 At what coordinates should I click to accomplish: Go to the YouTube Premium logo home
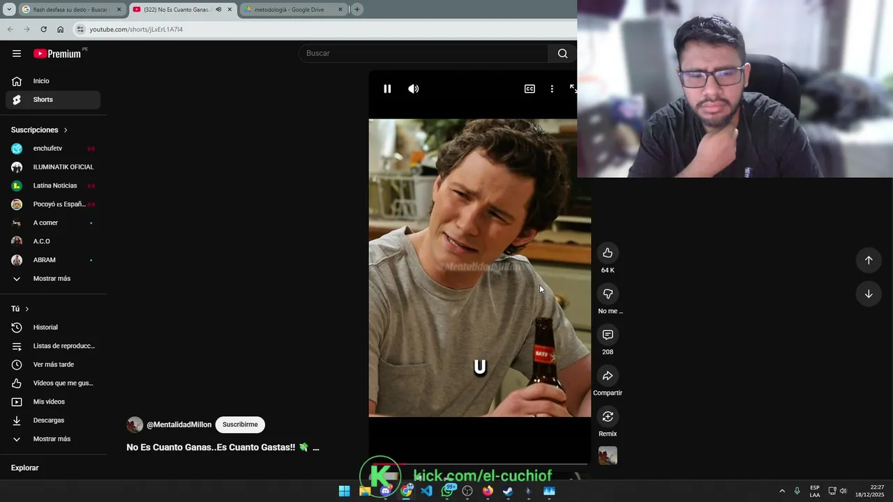coord(57,54)
